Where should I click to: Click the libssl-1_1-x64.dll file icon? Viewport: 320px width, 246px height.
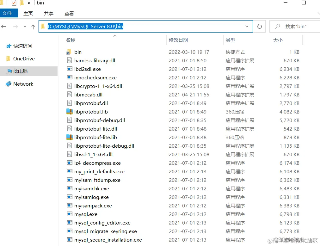(x=69, y=154)
